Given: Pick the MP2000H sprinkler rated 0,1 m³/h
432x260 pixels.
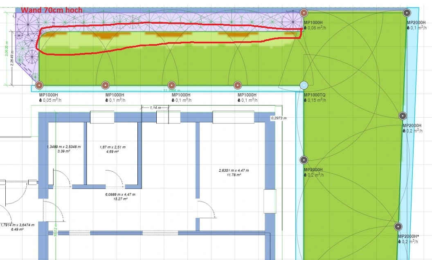Looking at the screenshot, I should pos(406,13).
